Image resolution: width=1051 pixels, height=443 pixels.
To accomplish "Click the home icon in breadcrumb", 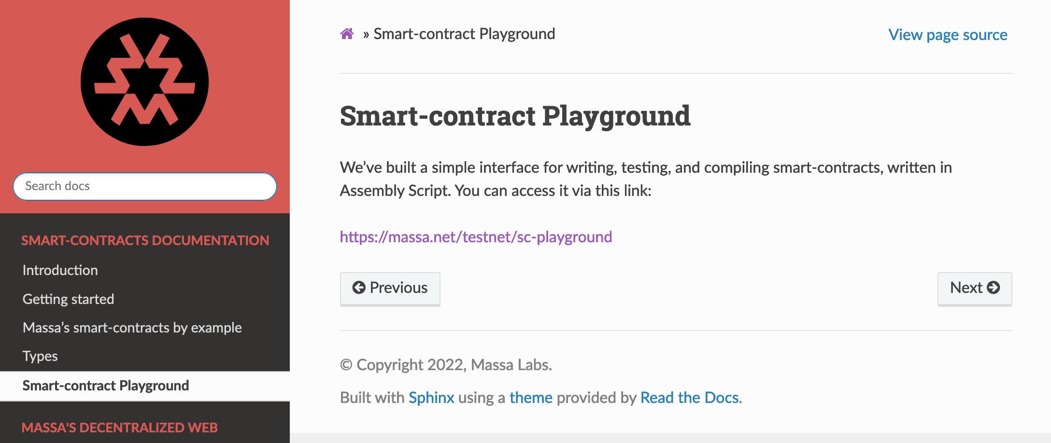I will [347, 34].
